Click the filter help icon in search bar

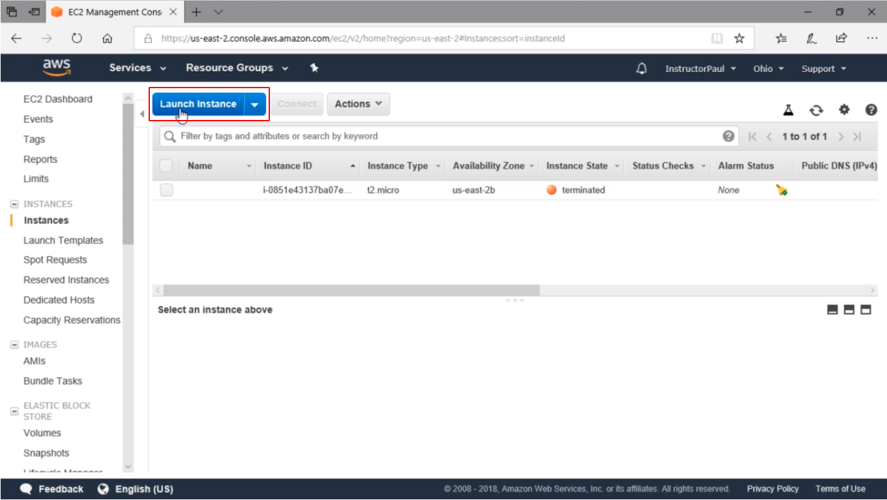(729, 136)
